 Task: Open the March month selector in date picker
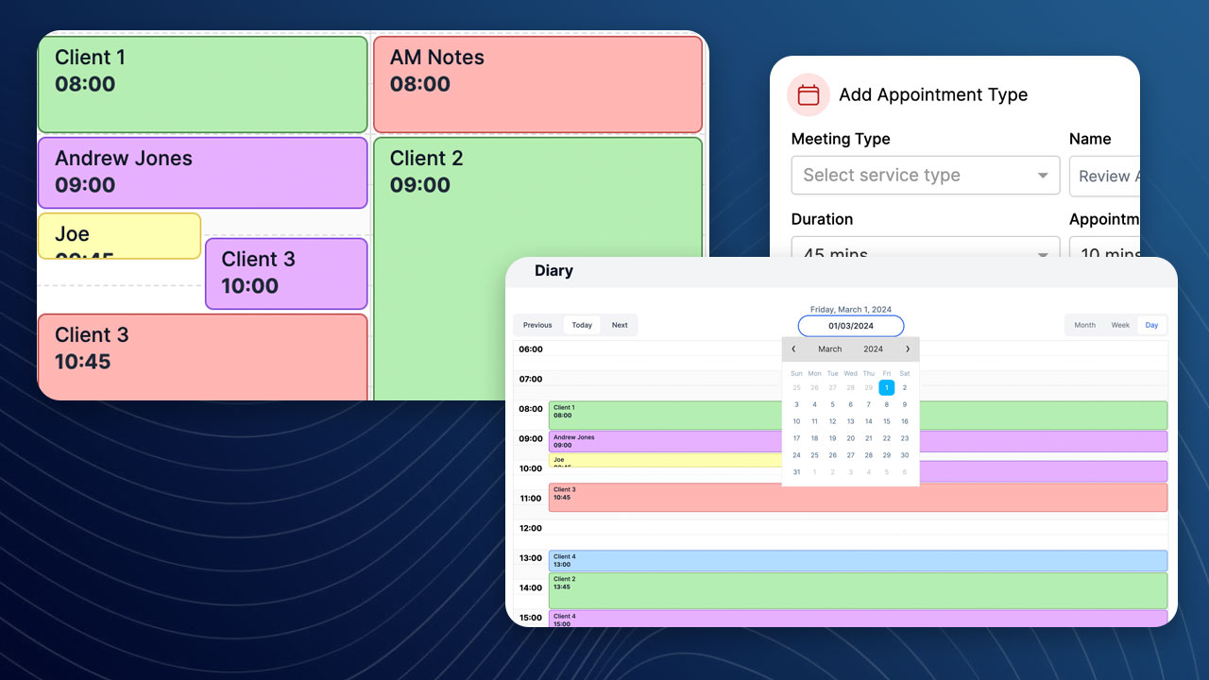point(830,349)
